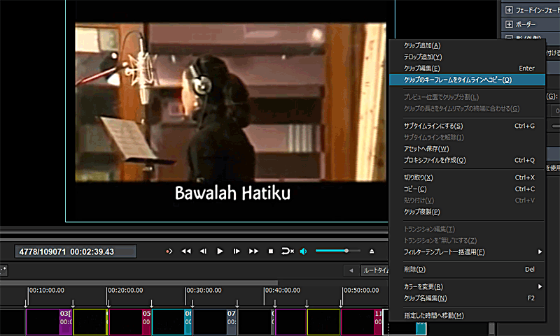Click the 00:30:00.00 ruler mark
This screenshot has height=336, width=560.
(204, 291)
